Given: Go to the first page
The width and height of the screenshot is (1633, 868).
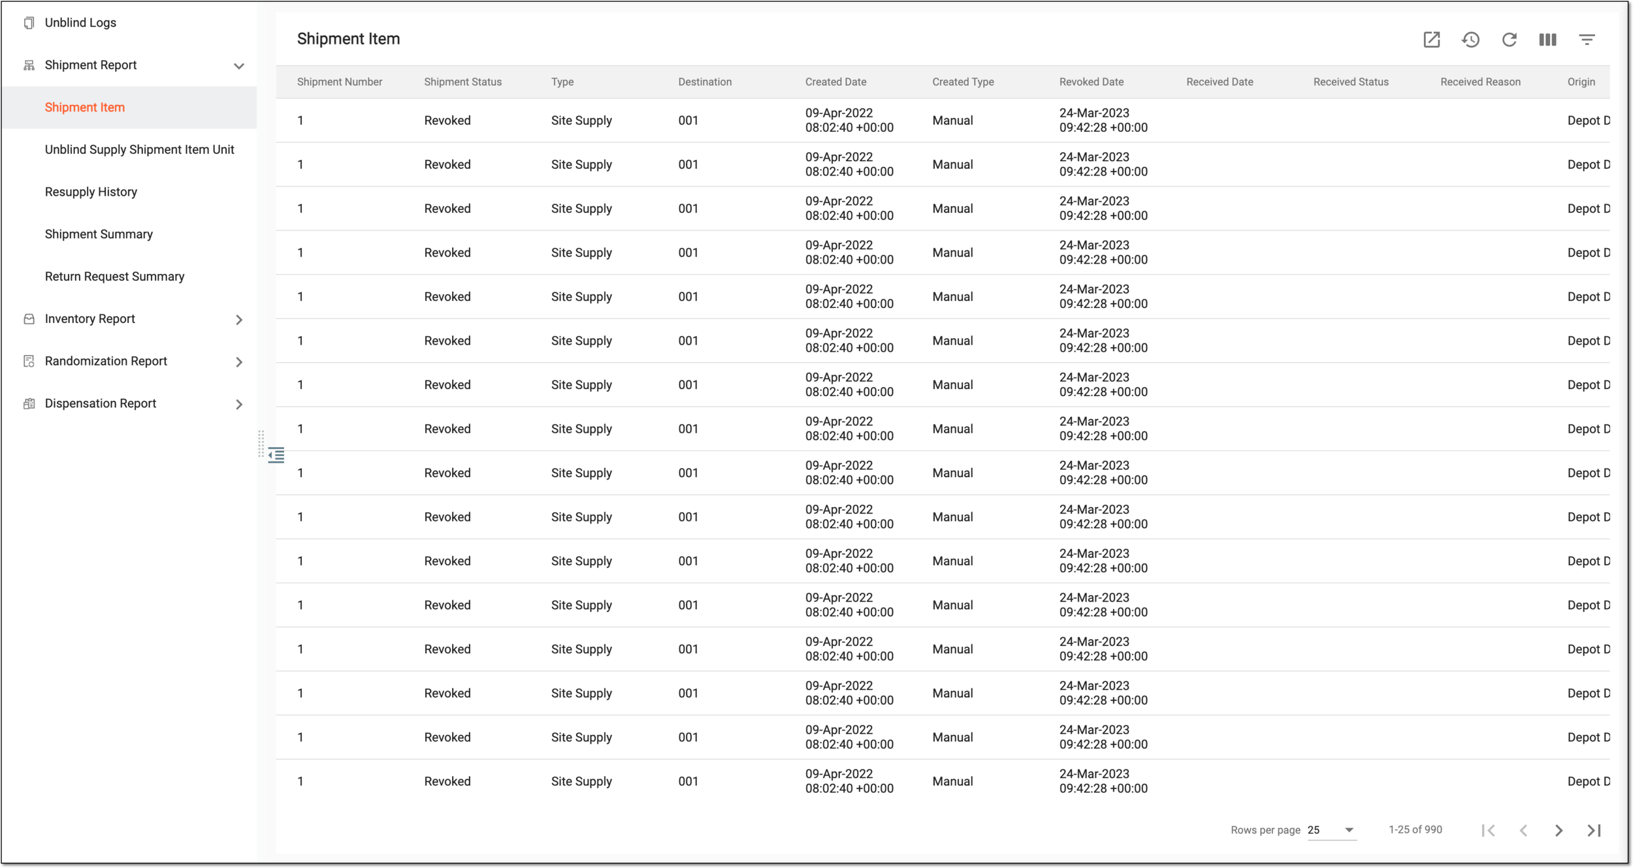Looking at the screenshot, I should [x=1488, y=830].
